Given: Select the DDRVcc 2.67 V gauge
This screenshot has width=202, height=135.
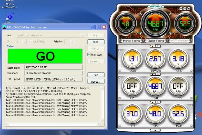Looking at the screenshot, I should click(155, 59).
